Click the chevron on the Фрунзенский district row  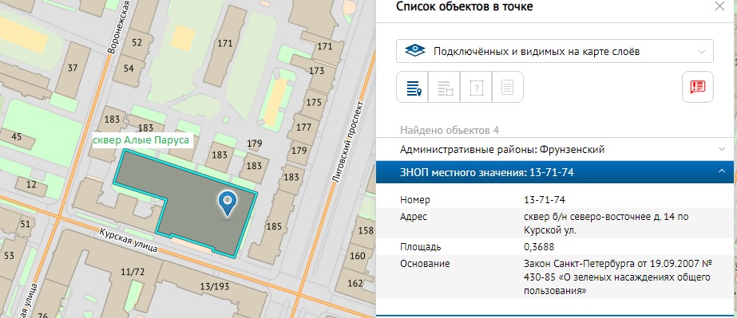722,149
